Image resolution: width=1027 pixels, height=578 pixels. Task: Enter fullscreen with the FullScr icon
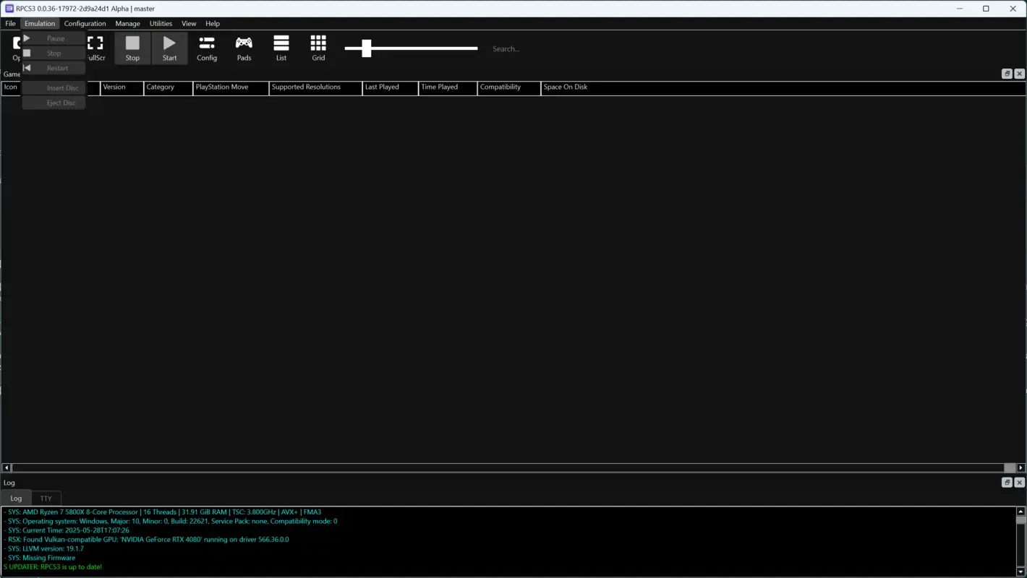[95, 48]
